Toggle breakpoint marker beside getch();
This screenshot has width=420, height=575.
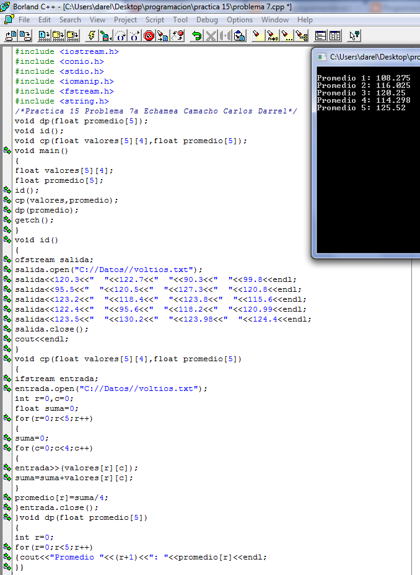pyautogui.click(x=7, y=220)
